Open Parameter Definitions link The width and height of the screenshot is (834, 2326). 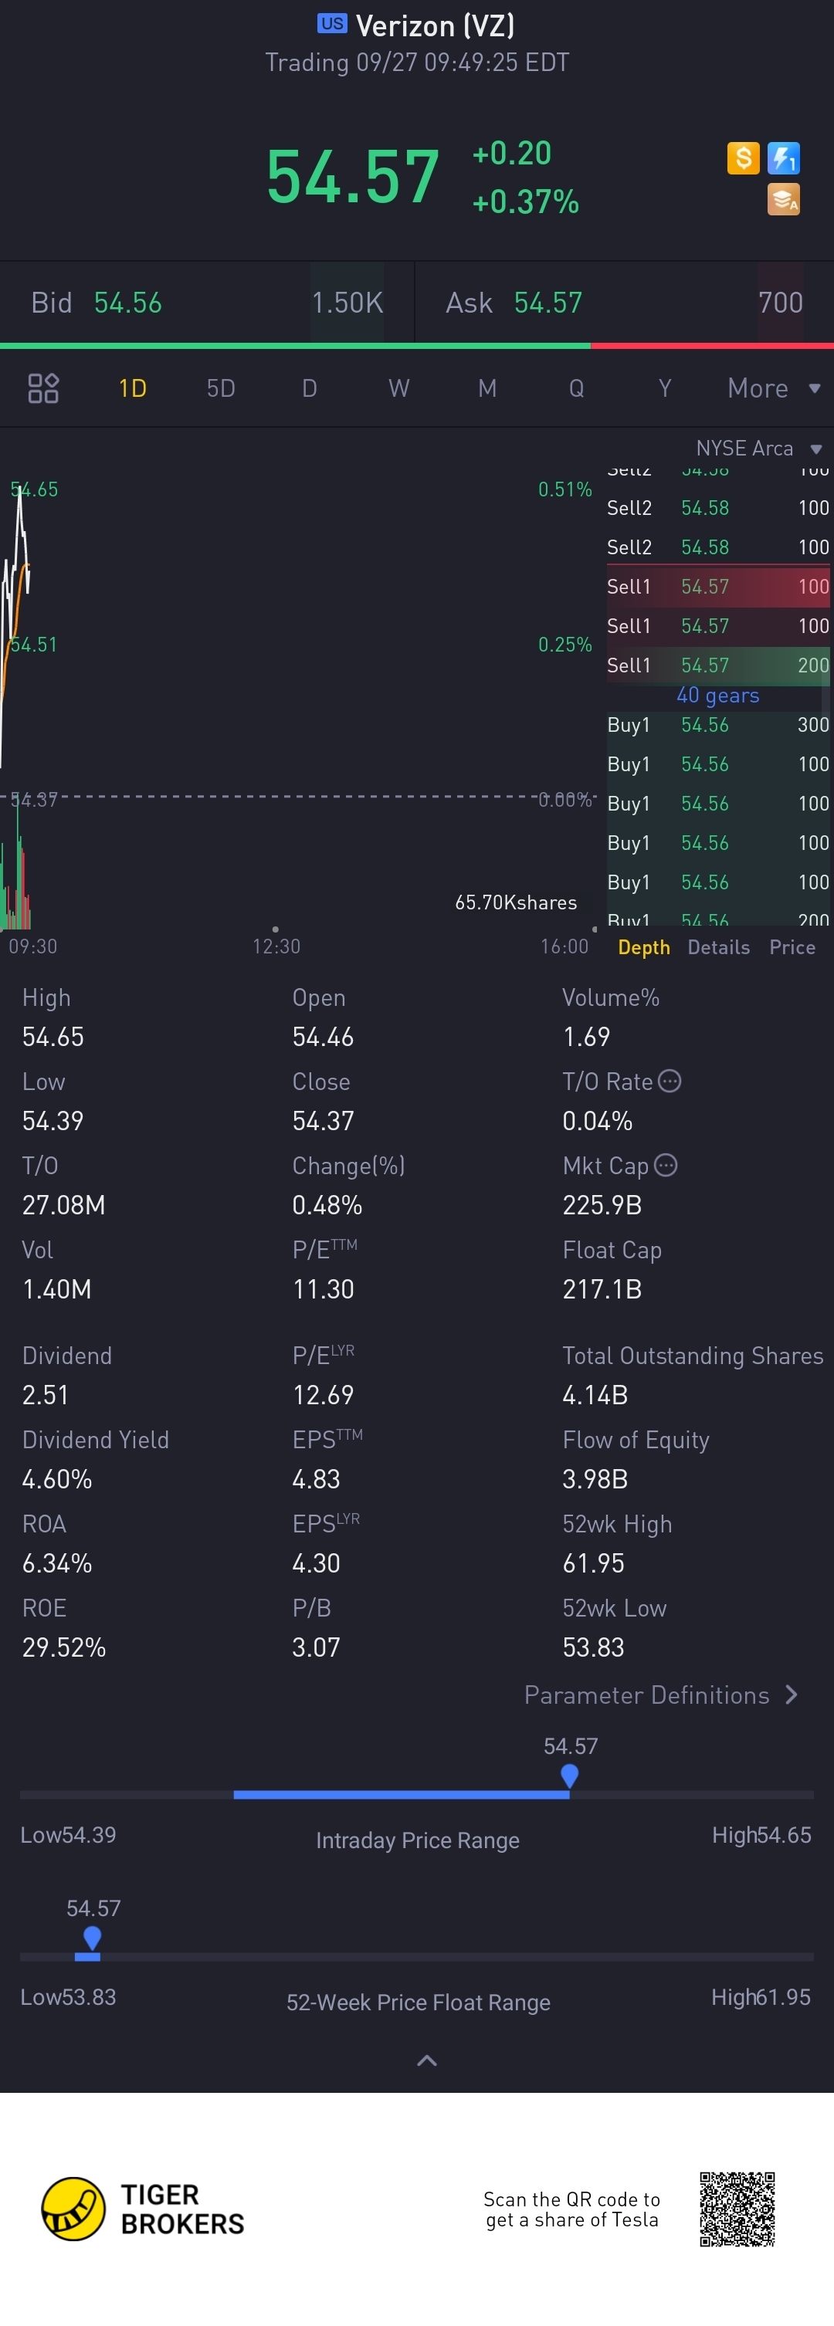pos(662,1695)
